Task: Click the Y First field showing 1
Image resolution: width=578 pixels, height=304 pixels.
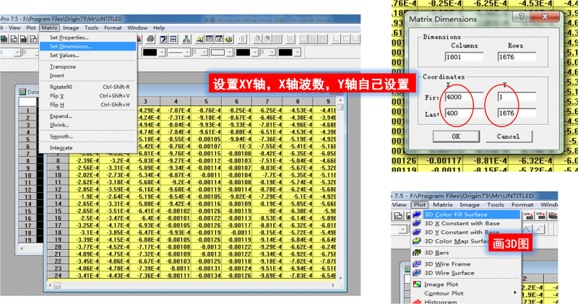Action: pyautogui.click(x=517, y=97)
